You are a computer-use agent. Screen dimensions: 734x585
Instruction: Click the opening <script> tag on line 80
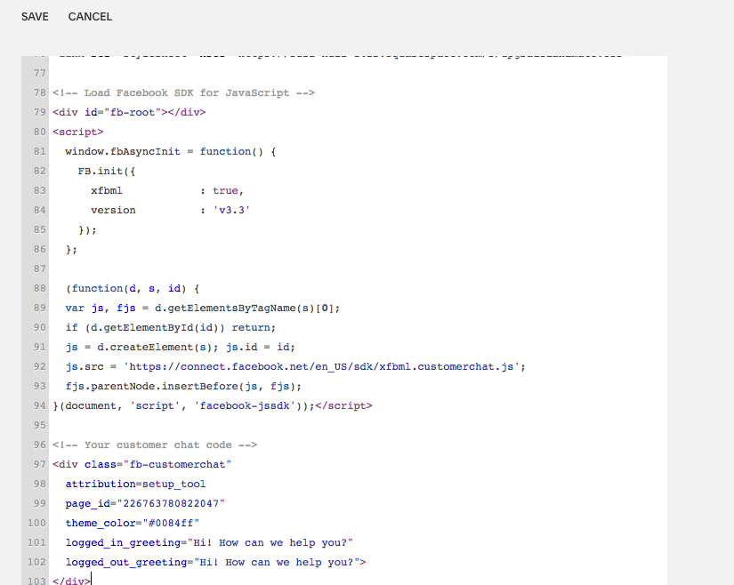point(77,132)
